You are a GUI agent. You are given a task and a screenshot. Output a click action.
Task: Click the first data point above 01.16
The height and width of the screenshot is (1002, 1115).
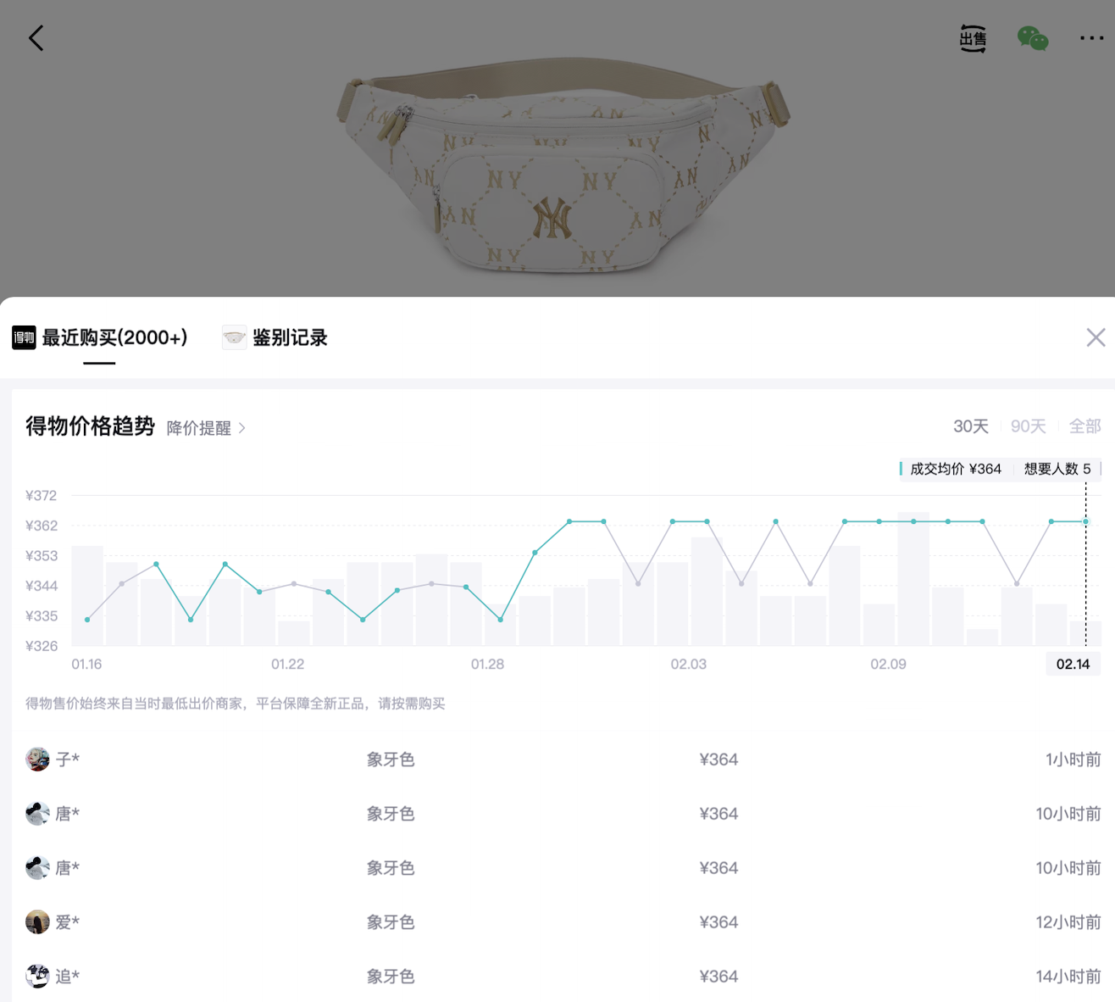pos(87,620)
